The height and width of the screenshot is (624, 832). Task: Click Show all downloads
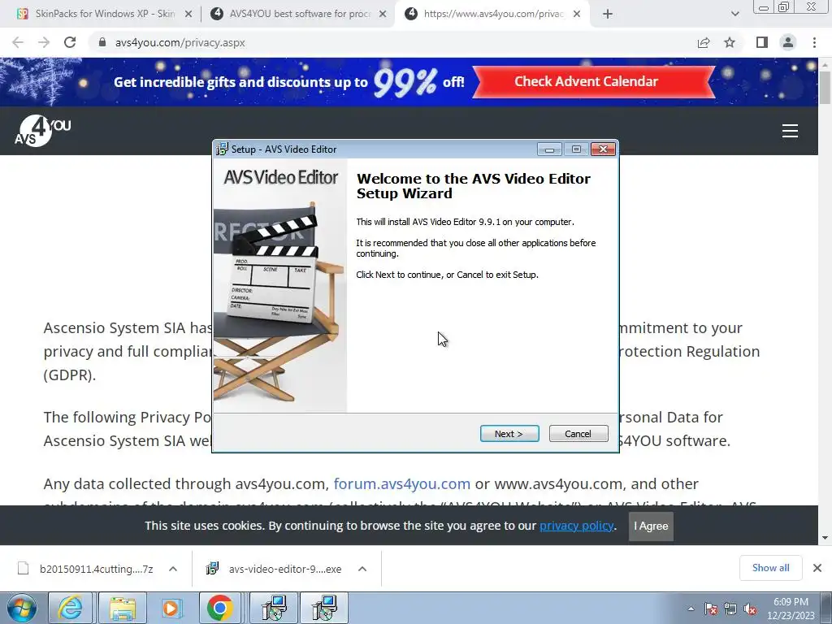click(x=770, y=568)
